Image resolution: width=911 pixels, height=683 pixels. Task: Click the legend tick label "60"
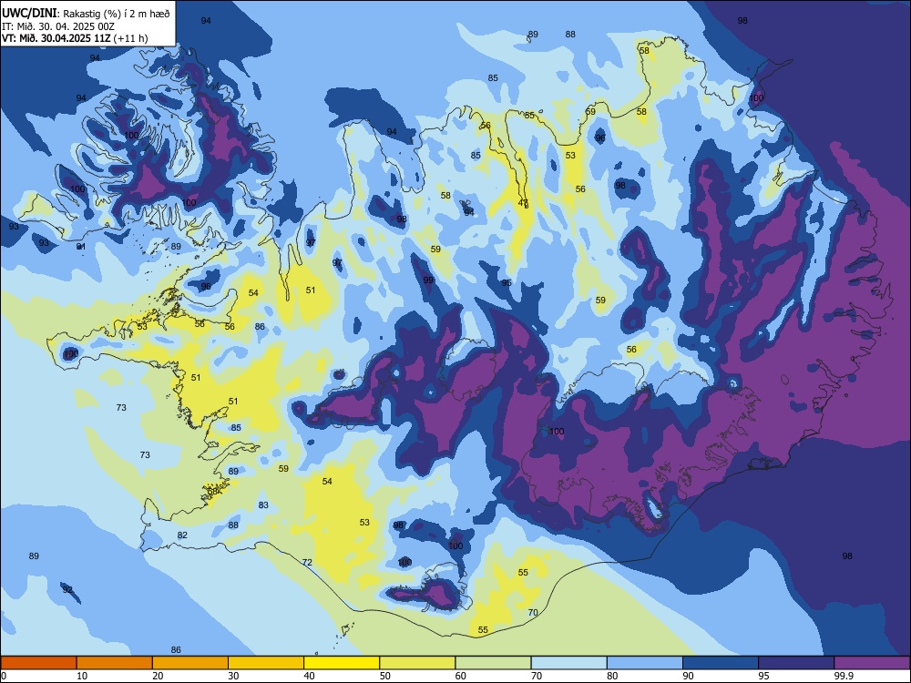click(x=461, y=676)
